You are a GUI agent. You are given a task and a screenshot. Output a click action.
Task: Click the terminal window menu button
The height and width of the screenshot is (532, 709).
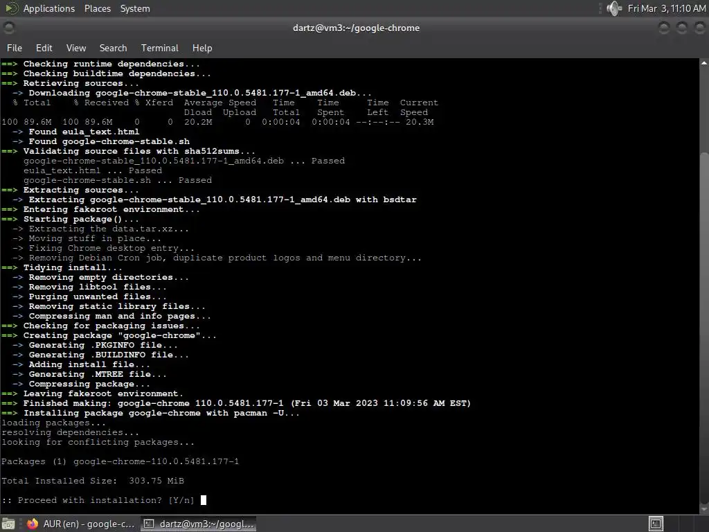tap(8, 28)
